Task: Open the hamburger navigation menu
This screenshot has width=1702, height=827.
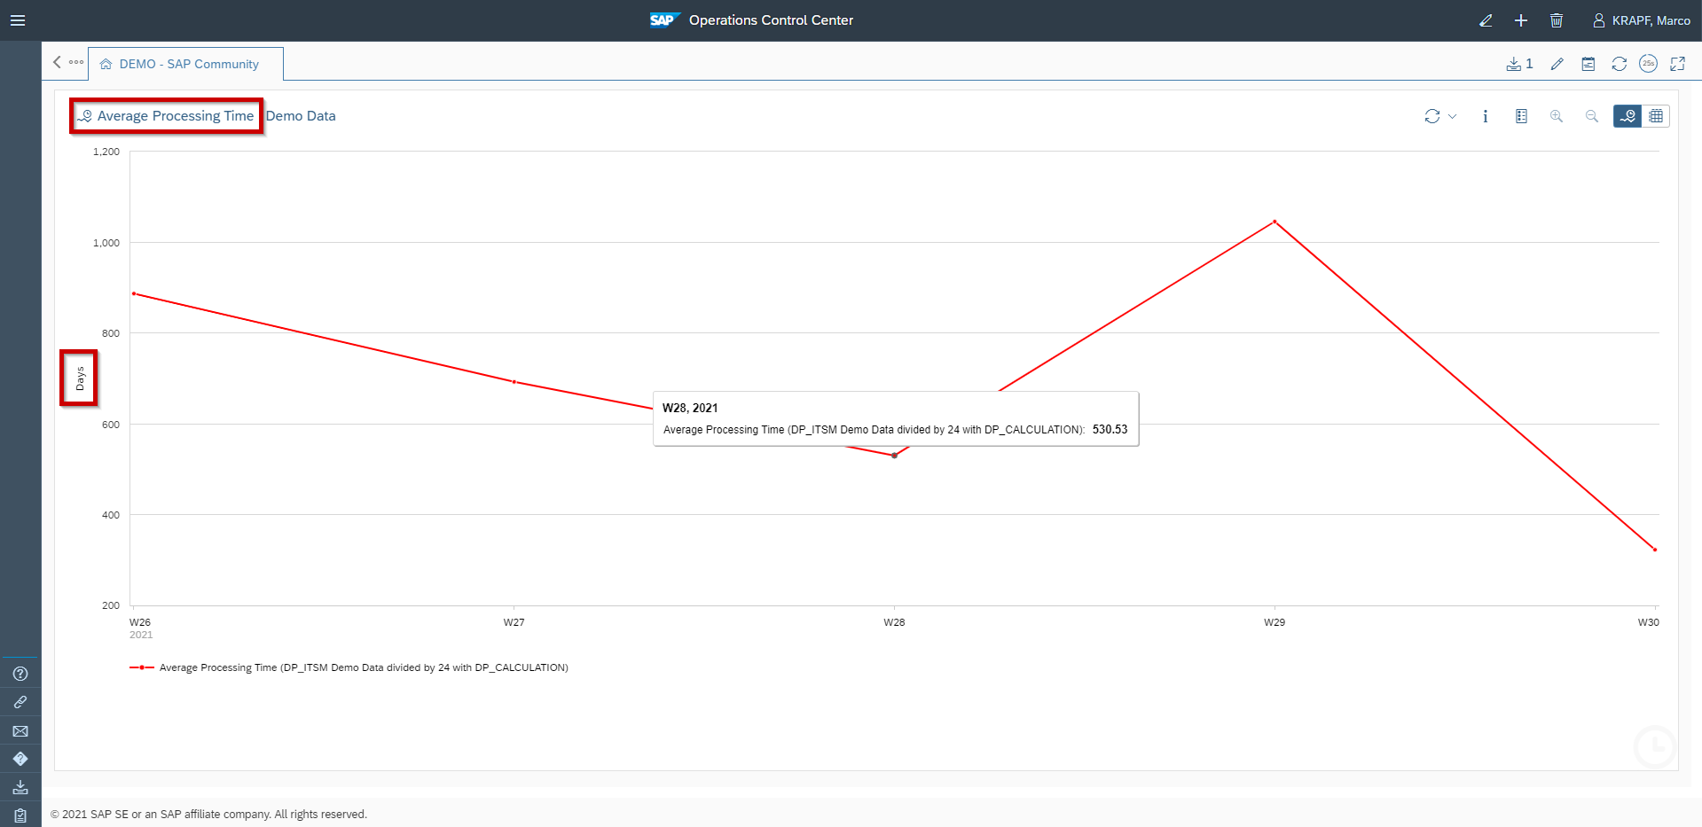Action: point(18,20)
